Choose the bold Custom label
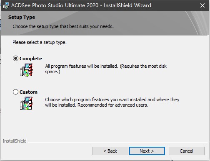This screenshot has width=210, height=161. (28, 92)
